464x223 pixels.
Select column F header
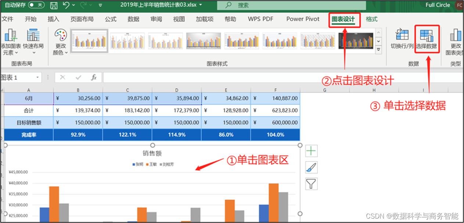pyautogui.click(x=275, y=90)
